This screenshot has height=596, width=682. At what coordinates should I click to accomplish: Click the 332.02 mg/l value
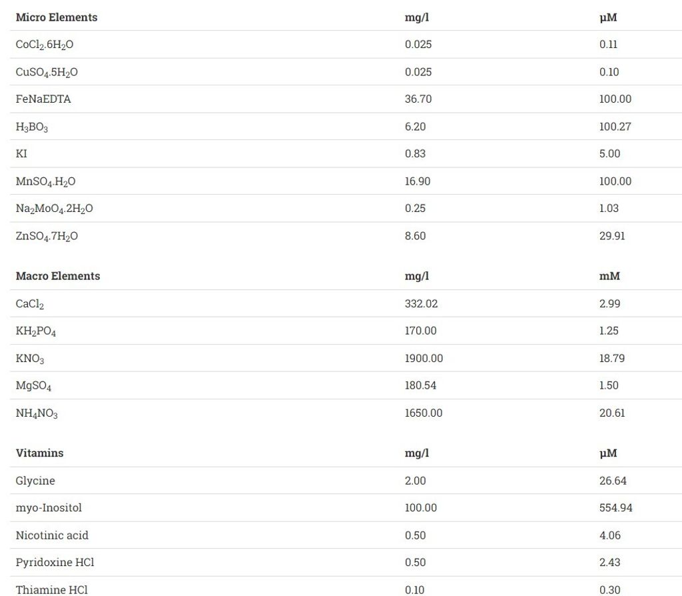422,304
